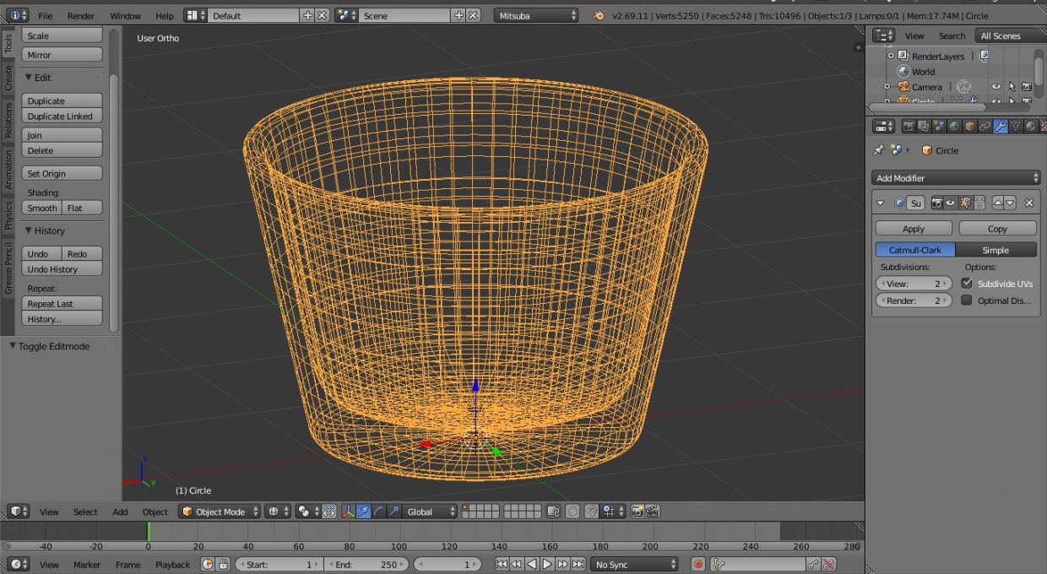
Task: Adjust the Render subdivisions value field
Action: click(914, 301)
